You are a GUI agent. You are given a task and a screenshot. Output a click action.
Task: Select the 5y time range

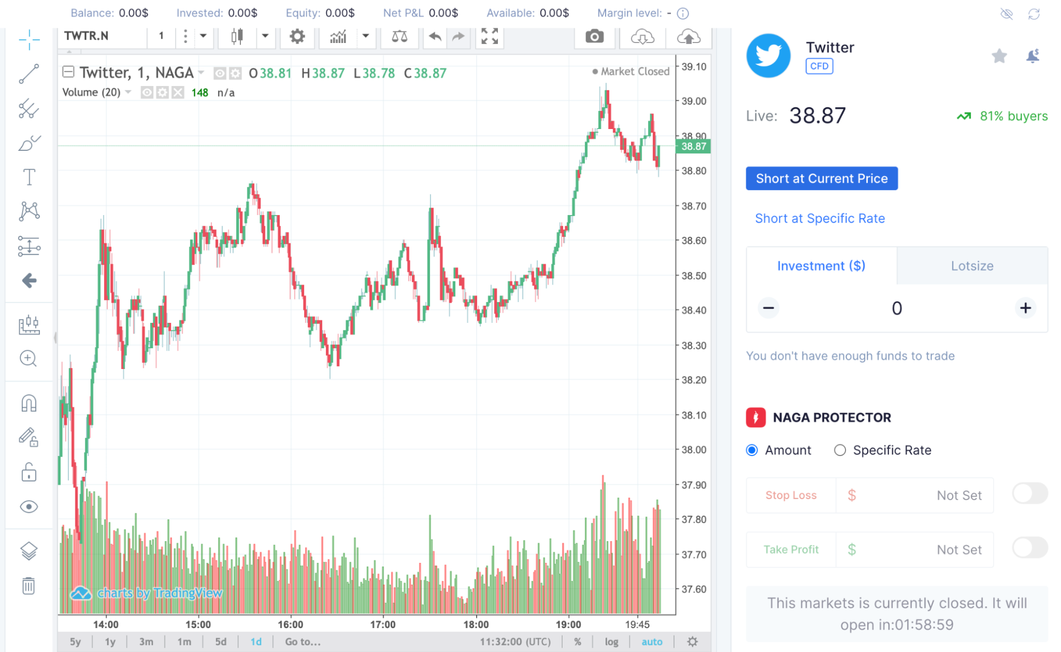coord(75,641)
